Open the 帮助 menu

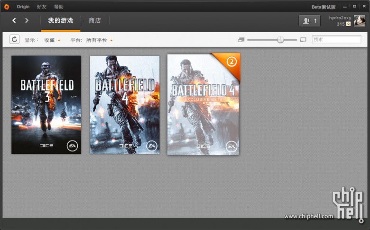[x=58, y=7]
